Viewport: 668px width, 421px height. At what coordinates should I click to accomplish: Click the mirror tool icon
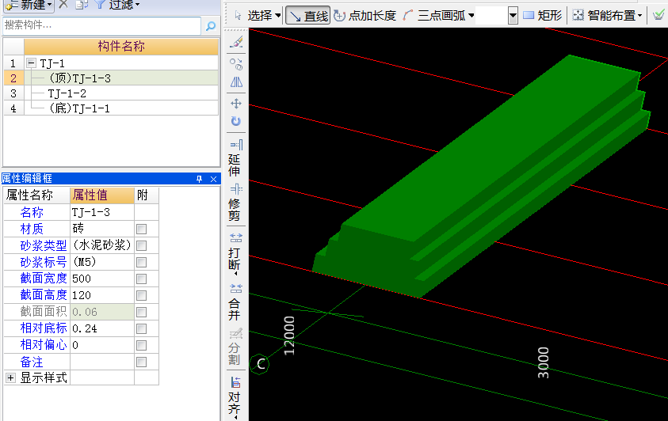(236, 82)
